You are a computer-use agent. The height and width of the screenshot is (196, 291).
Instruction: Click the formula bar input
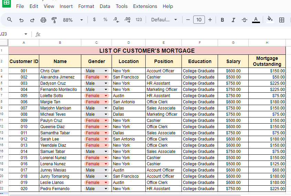click(x=165, y=34)
